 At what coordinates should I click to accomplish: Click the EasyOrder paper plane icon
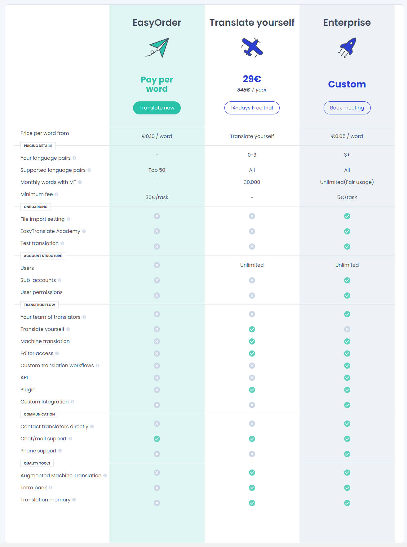point(157,48)
